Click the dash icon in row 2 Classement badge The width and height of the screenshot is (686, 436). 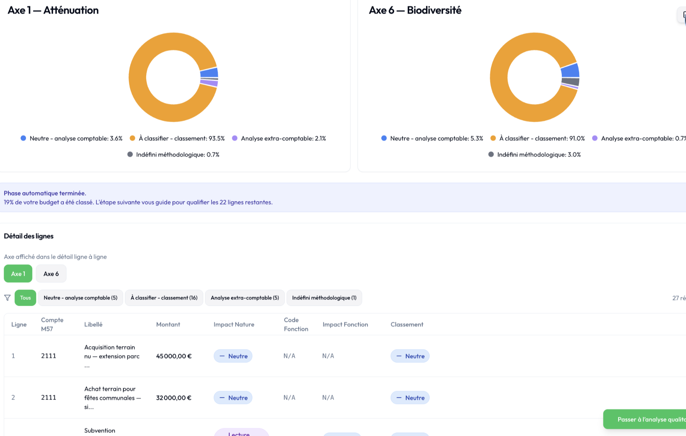(399, 398)
